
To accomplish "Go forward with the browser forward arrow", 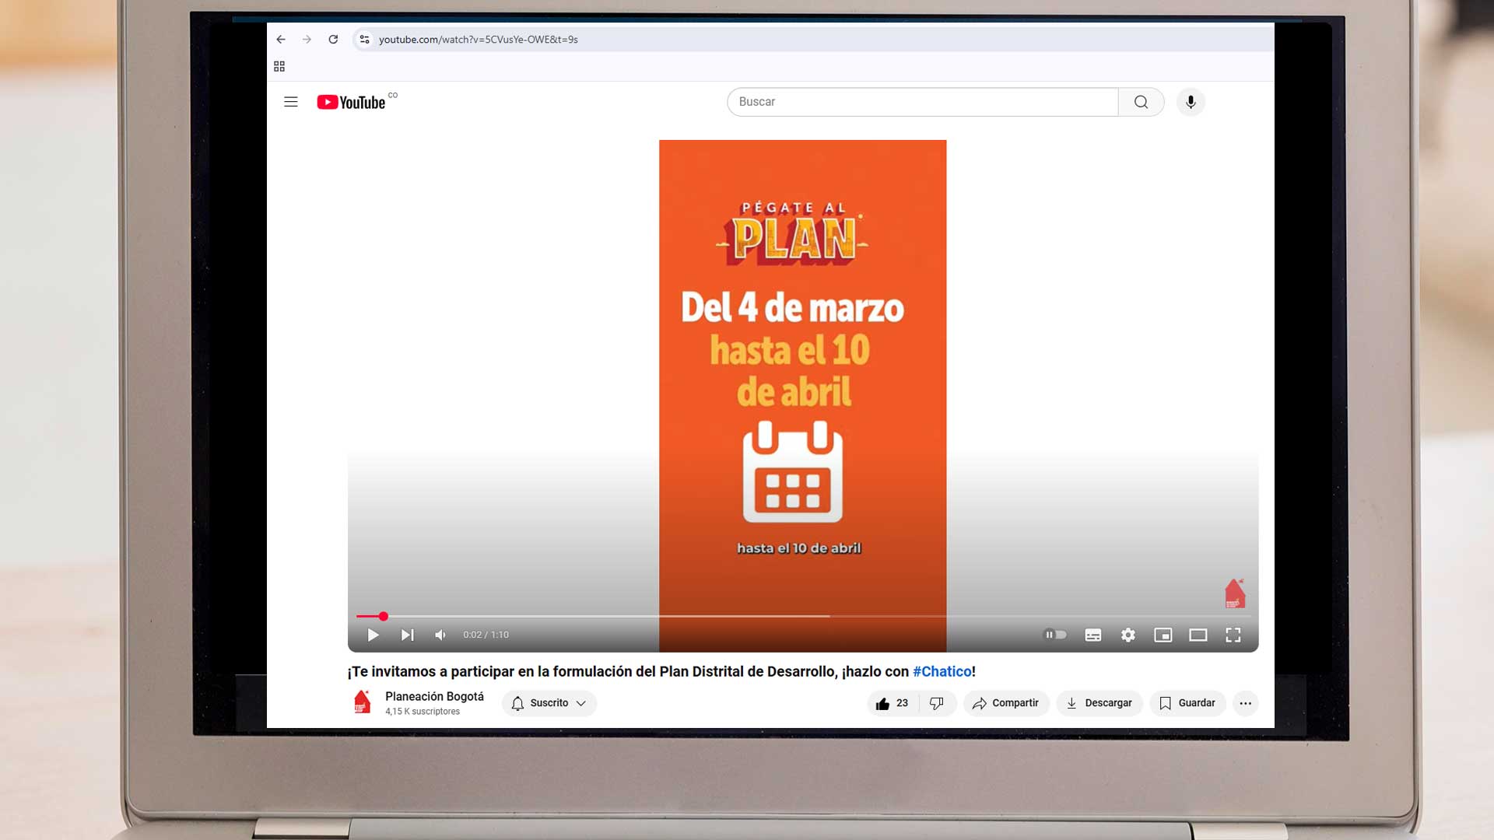I will (307, 40).
